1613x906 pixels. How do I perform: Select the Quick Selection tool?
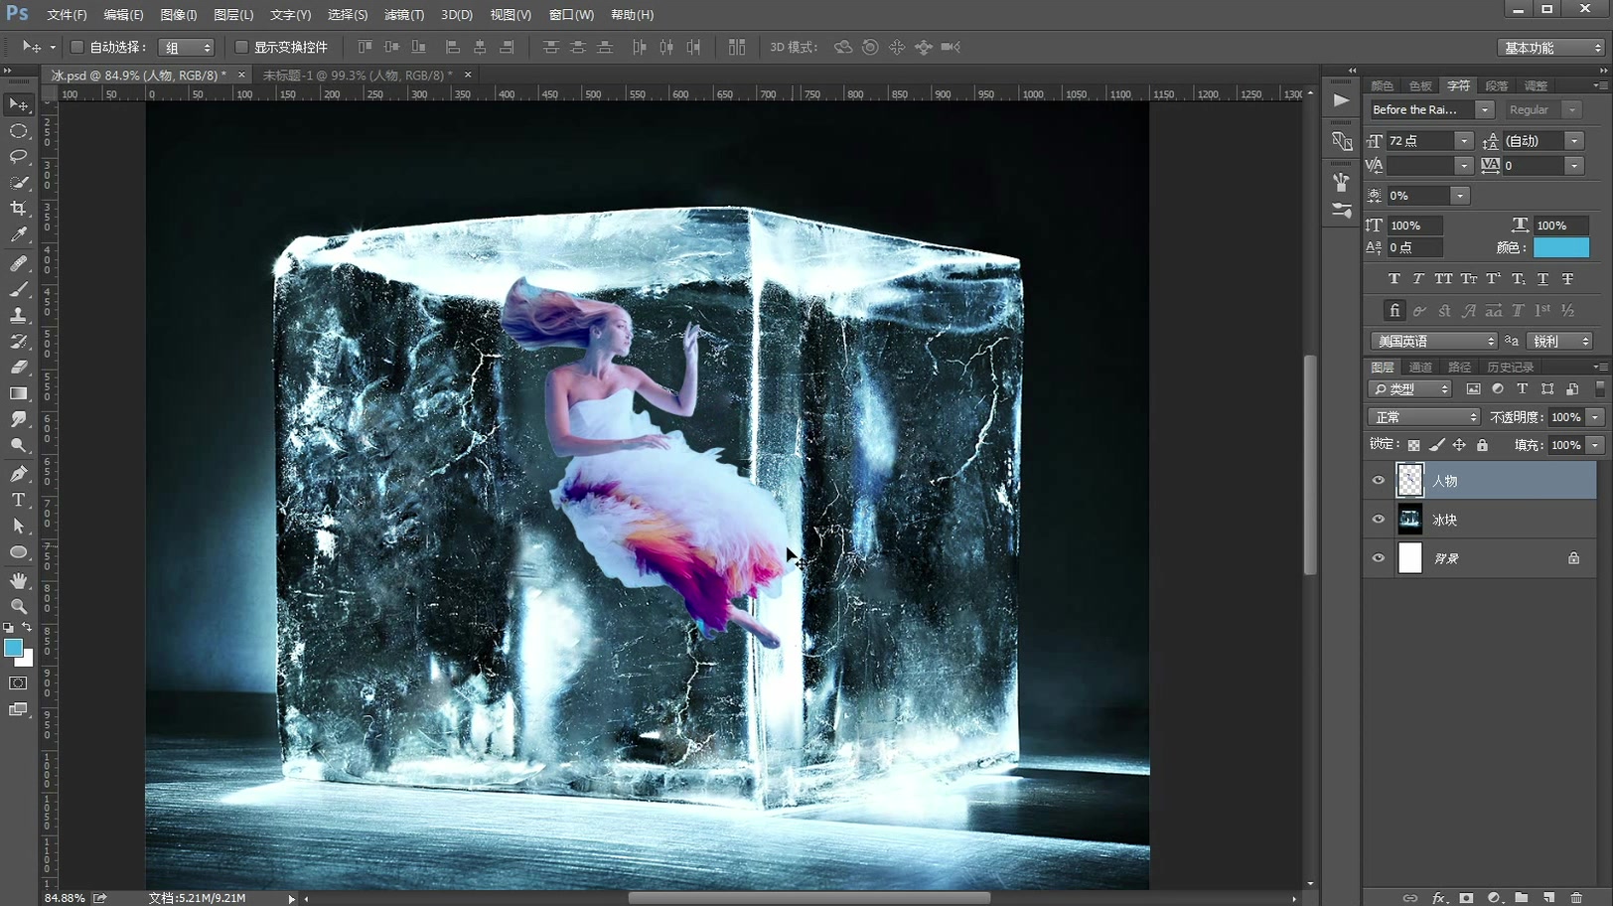tap(19, 183)
